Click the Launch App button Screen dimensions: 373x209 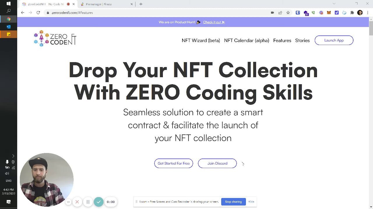pyautogui.click(x=334, y=40)
